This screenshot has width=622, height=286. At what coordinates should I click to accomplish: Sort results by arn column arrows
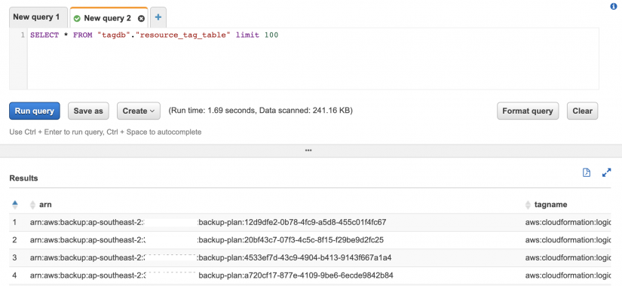click(33, 205)
